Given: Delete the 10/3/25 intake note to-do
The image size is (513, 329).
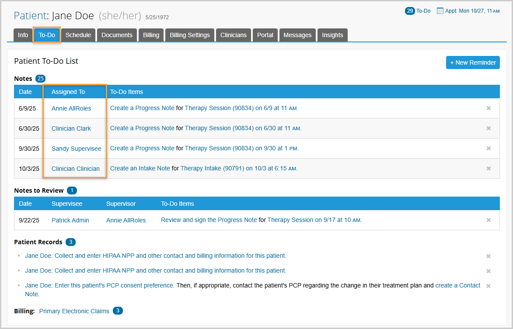Looking at the screenshot, I should 489,169.
